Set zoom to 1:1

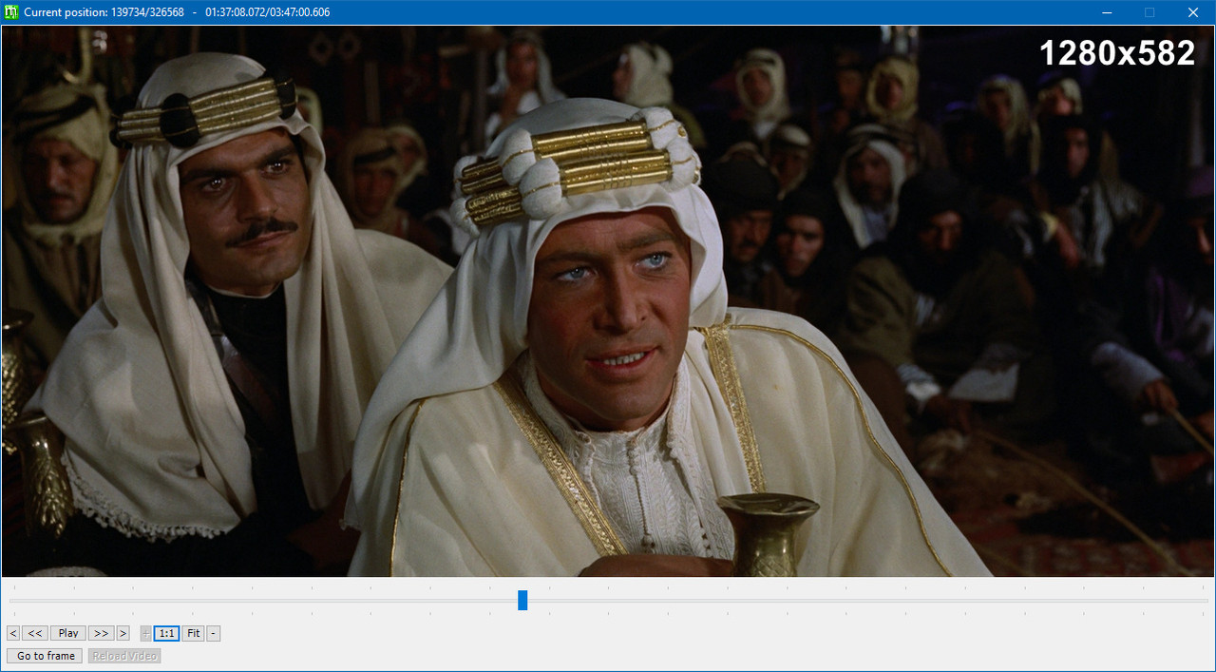click(x=166, y=633)
